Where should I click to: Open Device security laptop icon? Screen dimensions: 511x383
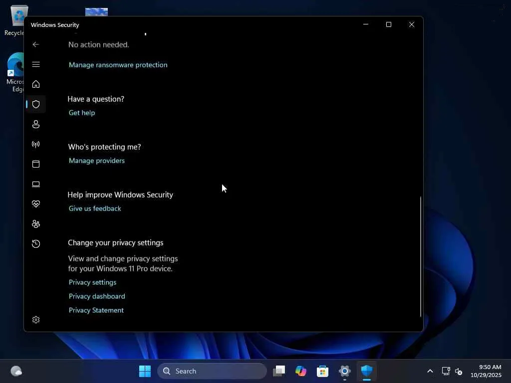36,184
